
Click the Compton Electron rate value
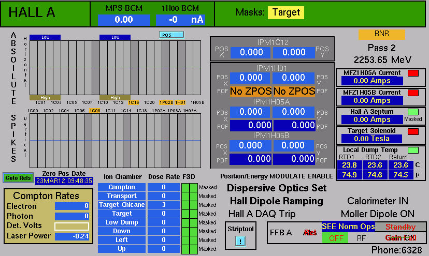(x=72, y=206)
